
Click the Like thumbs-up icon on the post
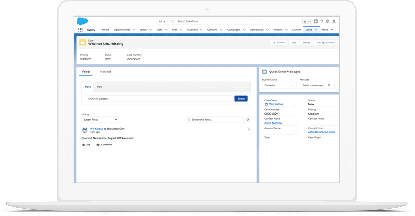pos(84,144)
